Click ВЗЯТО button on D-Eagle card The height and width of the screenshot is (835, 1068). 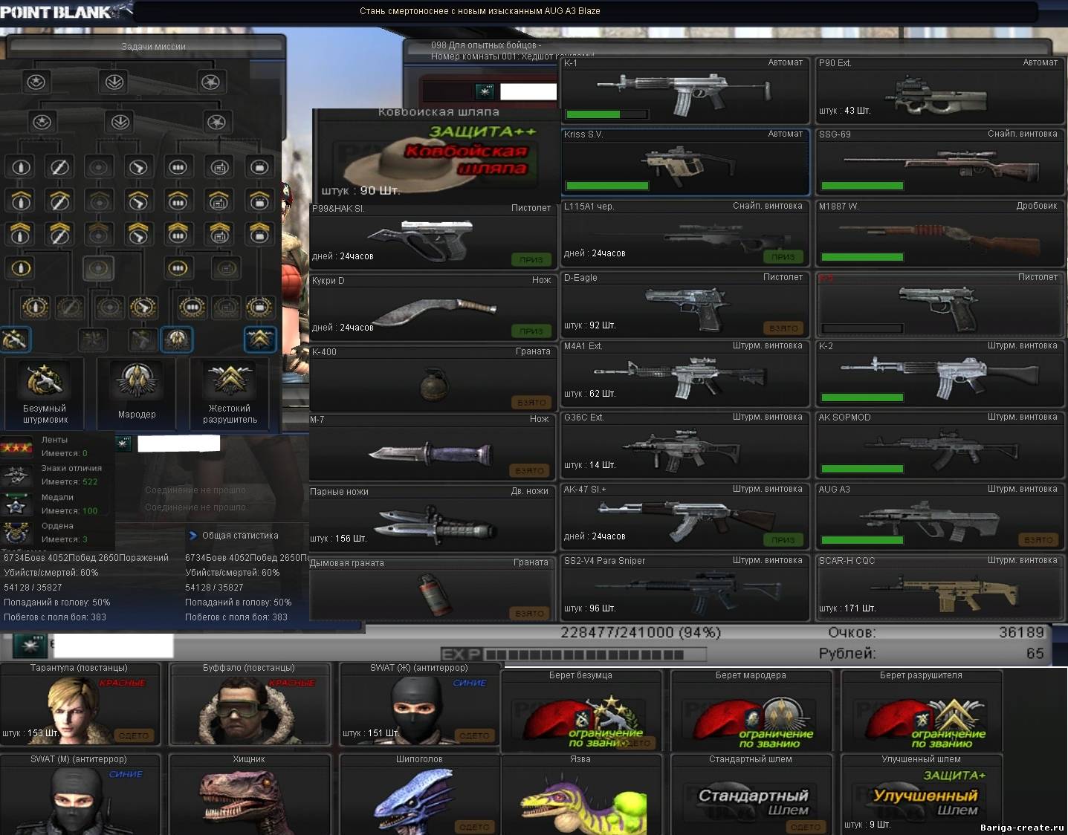click(783, 328)
